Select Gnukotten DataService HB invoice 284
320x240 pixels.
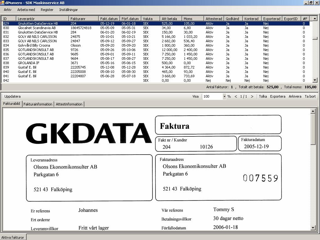point(156,32)
